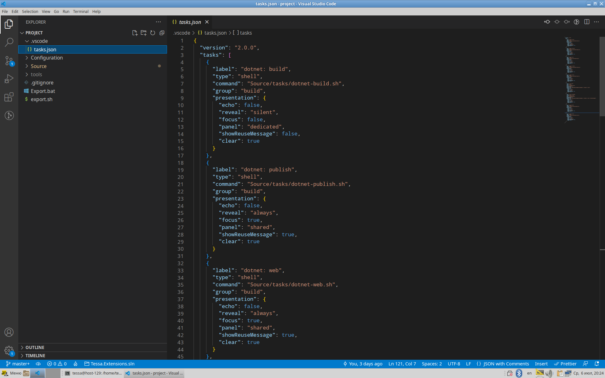Open the Run and Debug view
This screenshot has width=605, height=378.
9,79
